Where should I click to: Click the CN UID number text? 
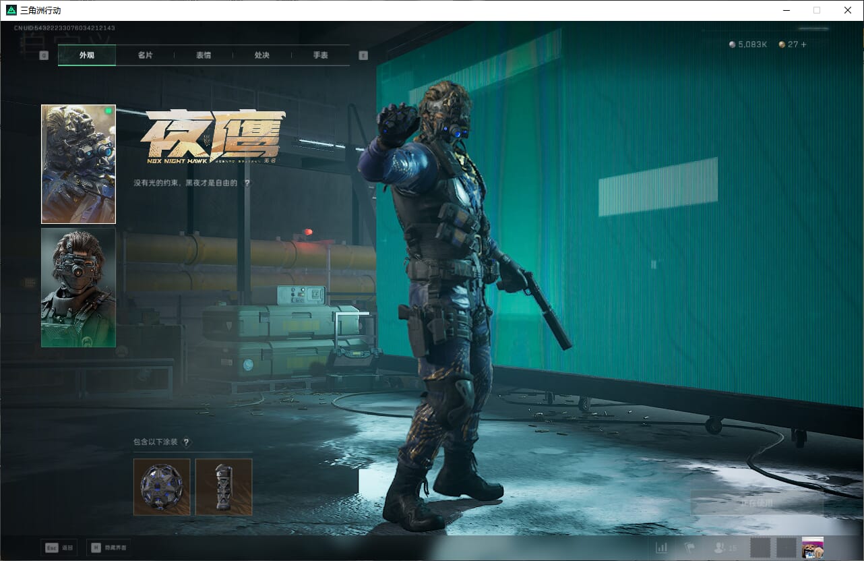pyautogui.click(x=65, y=28)
